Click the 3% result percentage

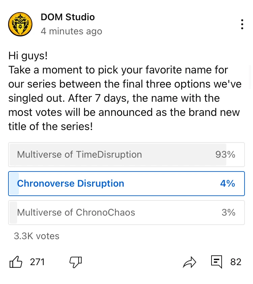click(x=228, y=213)
